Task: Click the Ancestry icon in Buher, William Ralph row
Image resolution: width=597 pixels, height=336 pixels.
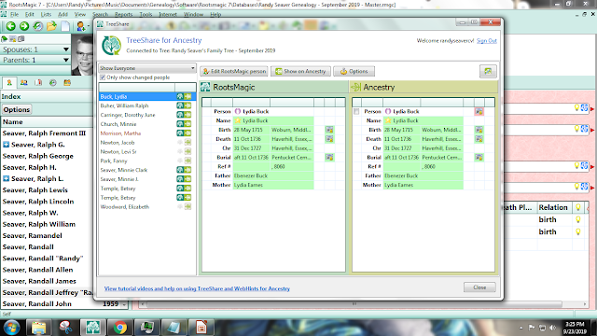Action: 187,105
